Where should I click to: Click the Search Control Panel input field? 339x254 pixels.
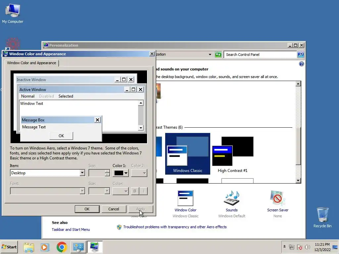[260, 55]
